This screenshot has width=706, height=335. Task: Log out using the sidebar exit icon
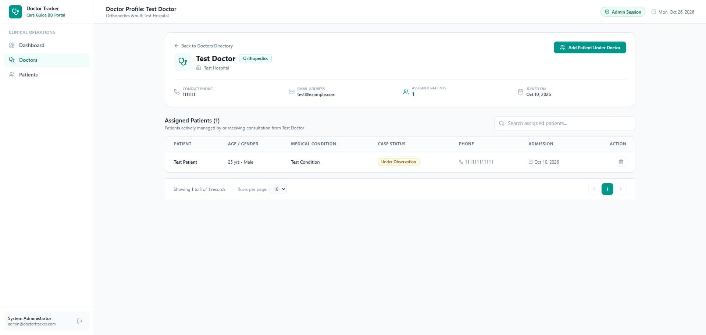point(80,321)
